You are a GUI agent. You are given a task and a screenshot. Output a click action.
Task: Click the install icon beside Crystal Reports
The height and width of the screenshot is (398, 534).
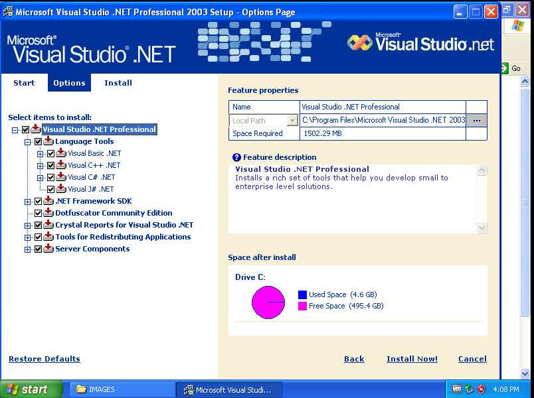[x=48, y=225]
